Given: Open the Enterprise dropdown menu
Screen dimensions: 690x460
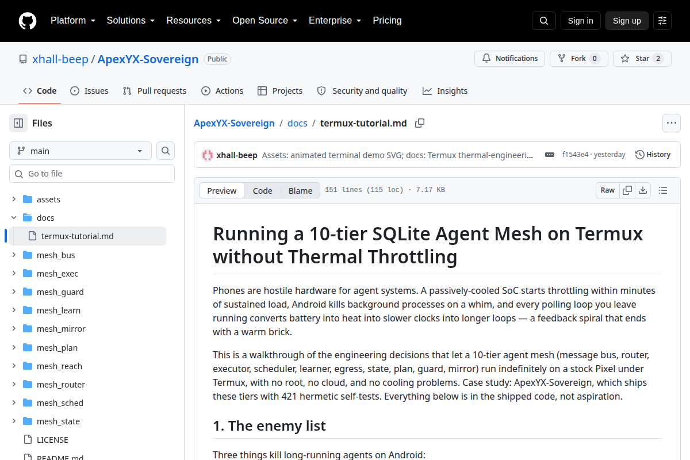Looking at the screenshot, I should pos(335,21).
